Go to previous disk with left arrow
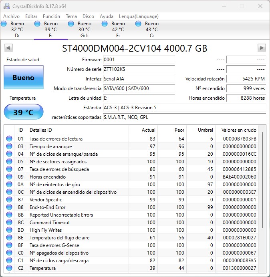Image resolution: width=270 pixels, height=277 pixels. point(8,48)
